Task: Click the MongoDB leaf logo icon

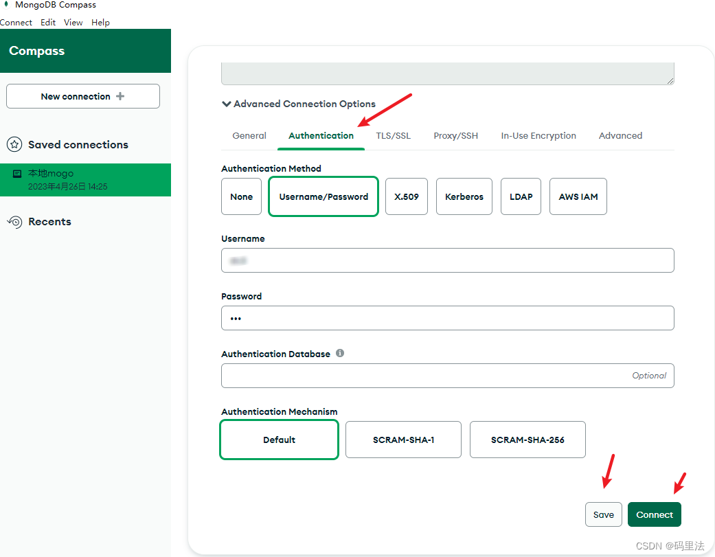Action: pos(6,5)
